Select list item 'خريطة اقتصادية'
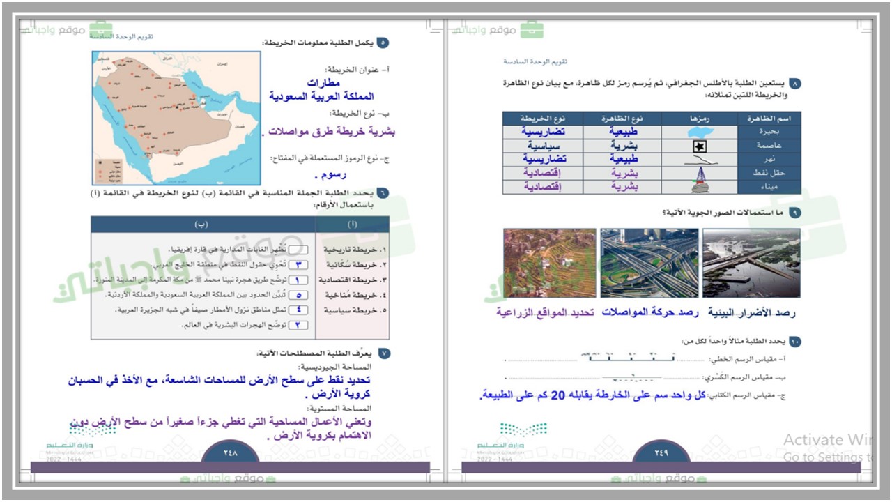This screenshot has width=892, height=502. pos(353,280)
